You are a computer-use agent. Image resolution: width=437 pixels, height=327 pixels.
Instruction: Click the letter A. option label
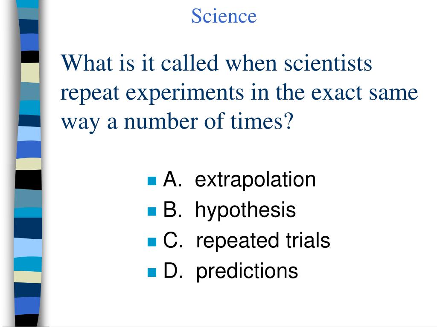pyautogui.click(x=172, y=179)
